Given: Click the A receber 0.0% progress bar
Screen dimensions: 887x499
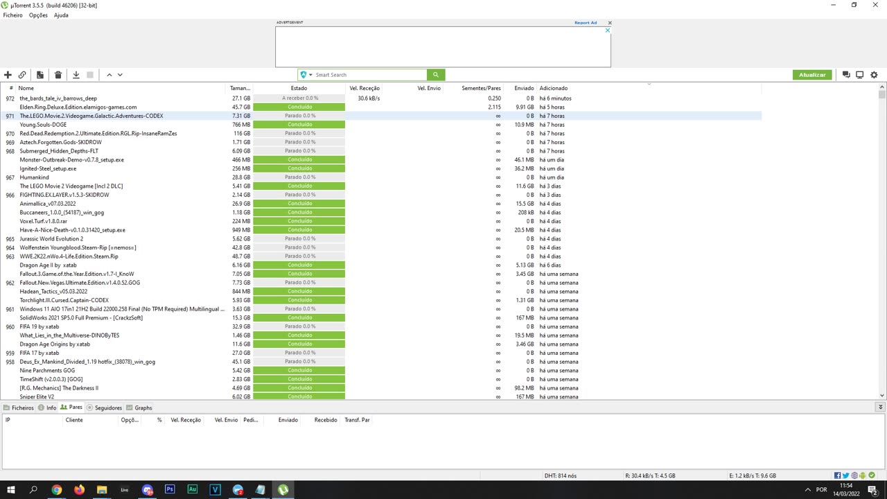Looking at the screenshot, I should coord(299,98).
